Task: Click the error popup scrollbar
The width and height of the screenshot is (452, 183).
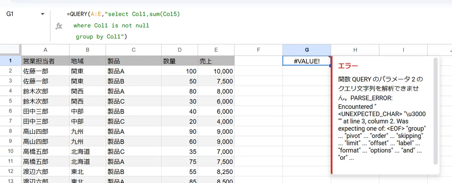Action: [436, 111]
